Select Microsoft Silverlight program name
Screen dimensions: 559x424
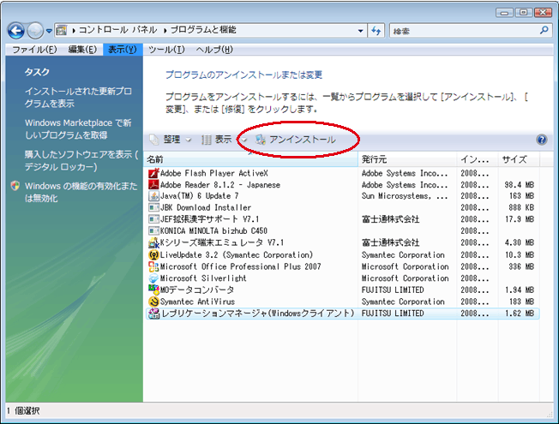[x=203, y=278]
